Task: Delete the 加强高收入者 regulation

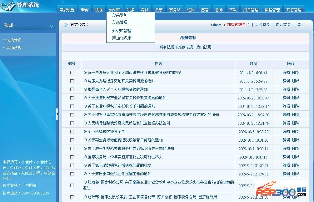Action: click(296, 89)
